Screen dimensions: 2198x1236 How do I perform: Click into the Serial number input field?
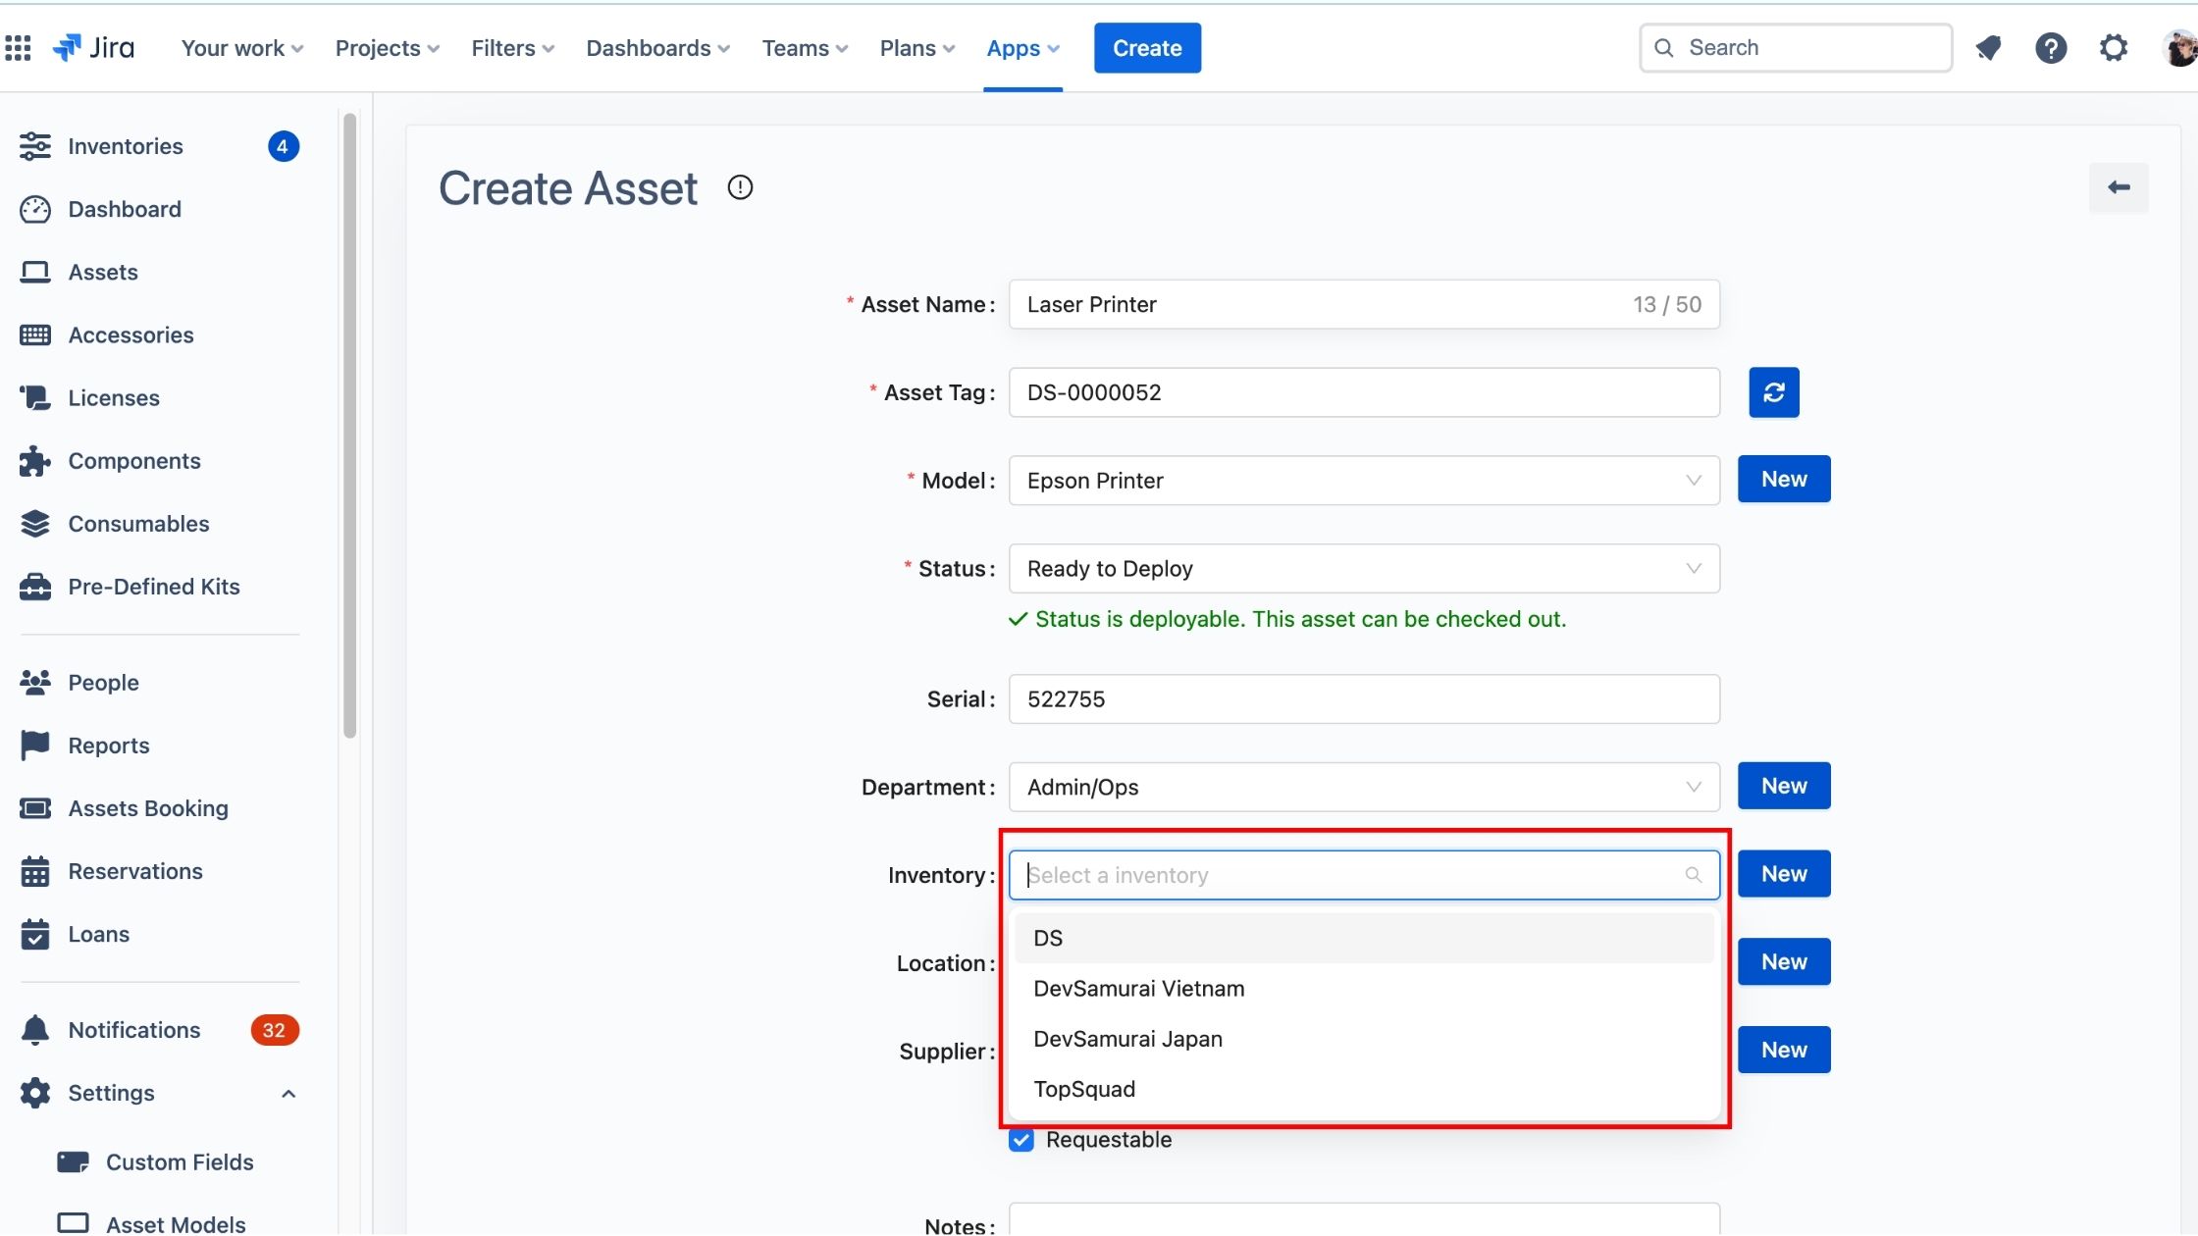pyautogui.click(x=1363, y=699)
